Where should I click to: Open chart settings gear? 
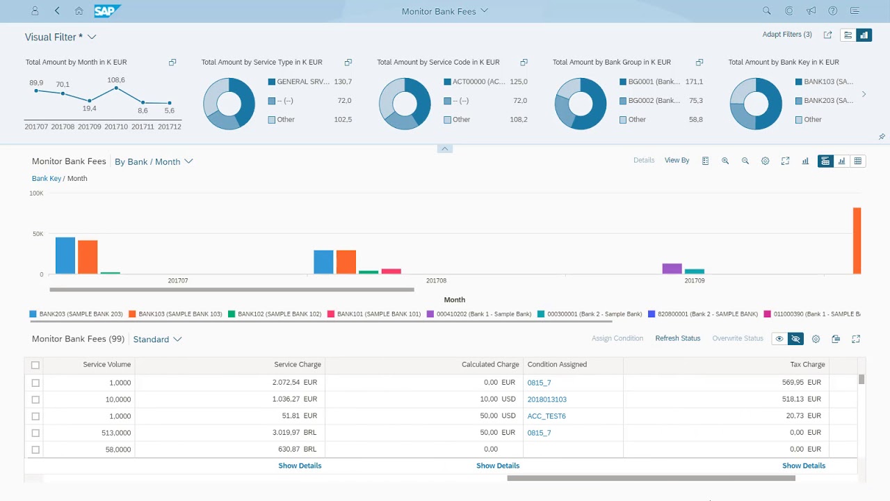(766, 161)
